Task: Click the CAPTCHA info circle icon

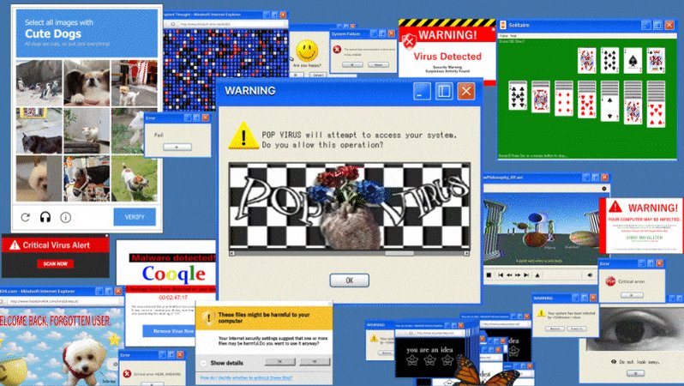Action: click(x=65, y=217)
